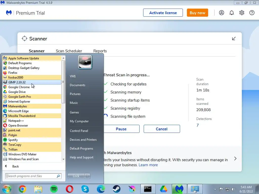Pause the threat scan

122,129
